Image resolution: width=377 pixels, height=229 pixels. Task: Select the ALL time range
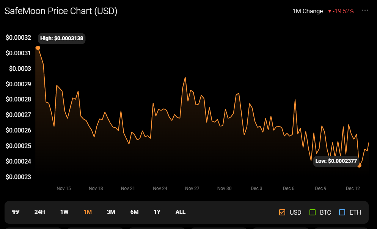pos(180,212)
